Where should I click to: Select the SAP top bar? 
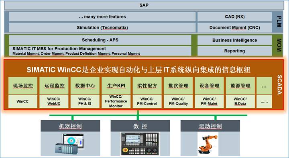point(144,5)
